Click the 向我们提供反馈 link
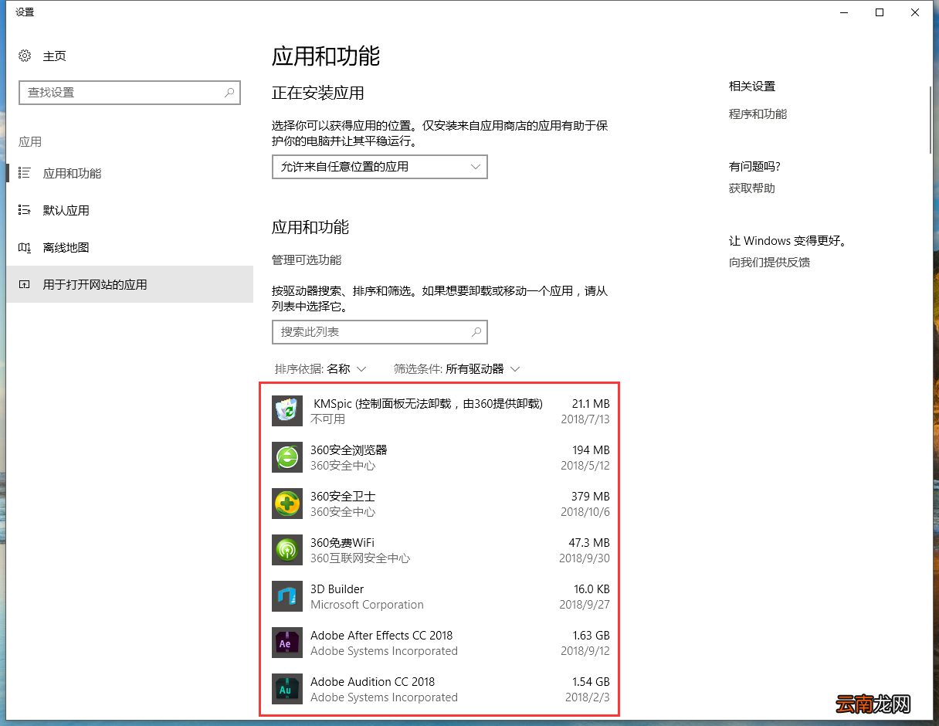This screenshot has width=939, height=726. tap(769, 263)
